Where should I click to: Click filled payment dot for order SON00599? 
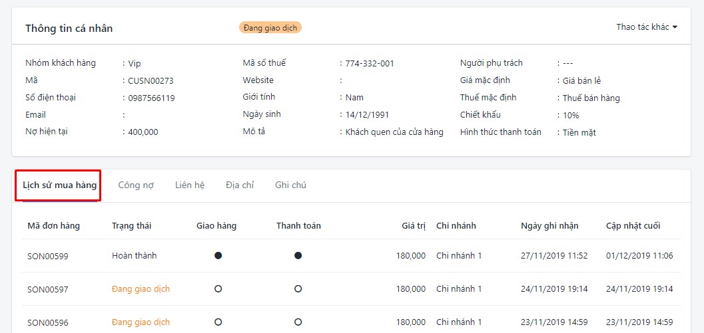click(x=298, y=255)
